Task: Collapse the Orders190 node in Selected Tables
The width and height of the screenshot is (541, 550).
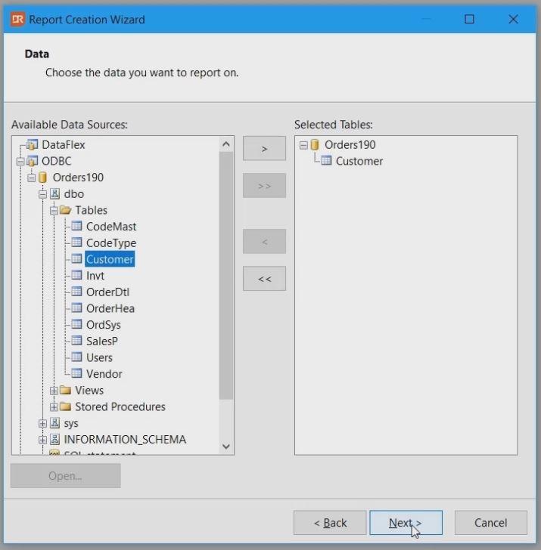Action: pyautogui.click(x=303, y=145)
